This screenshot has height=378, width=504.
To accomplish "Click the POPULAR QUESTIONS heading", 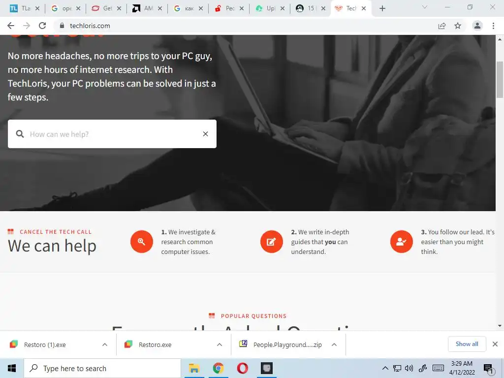I will pos(253,316).
